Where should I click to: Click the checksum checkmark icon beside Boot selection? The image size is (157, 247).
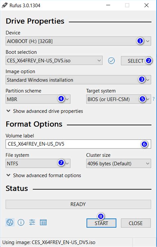(111, 61)
